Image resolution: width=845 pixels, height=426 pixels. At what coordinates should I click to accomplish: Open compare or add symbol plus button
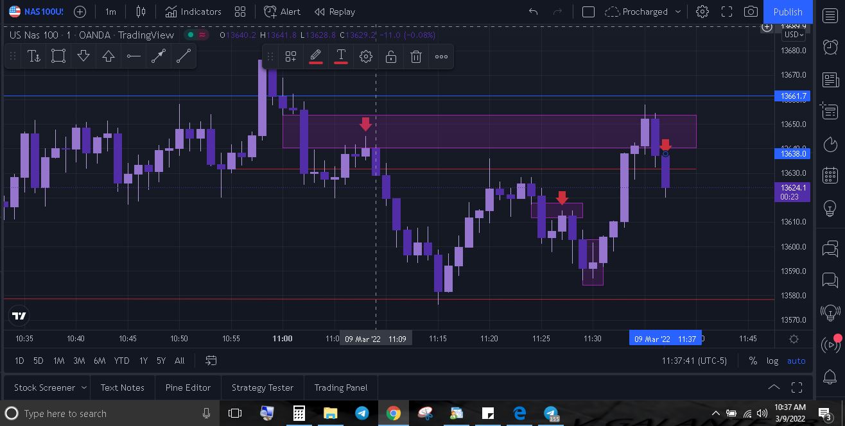tap(80, 12)
